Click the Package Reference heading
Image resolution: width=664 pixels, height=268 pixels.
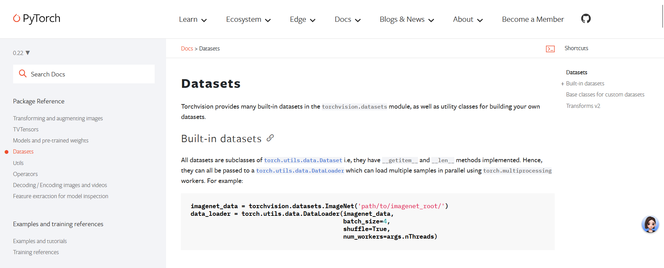pyautogui.click(x=39, y=101)
